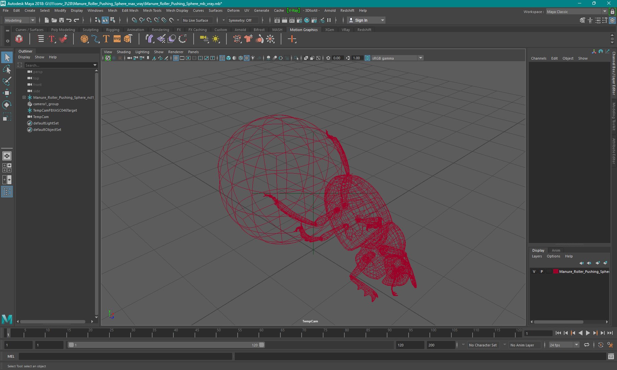
Task: Open the Modeling menu set dropdown
Action: [20, 20]
